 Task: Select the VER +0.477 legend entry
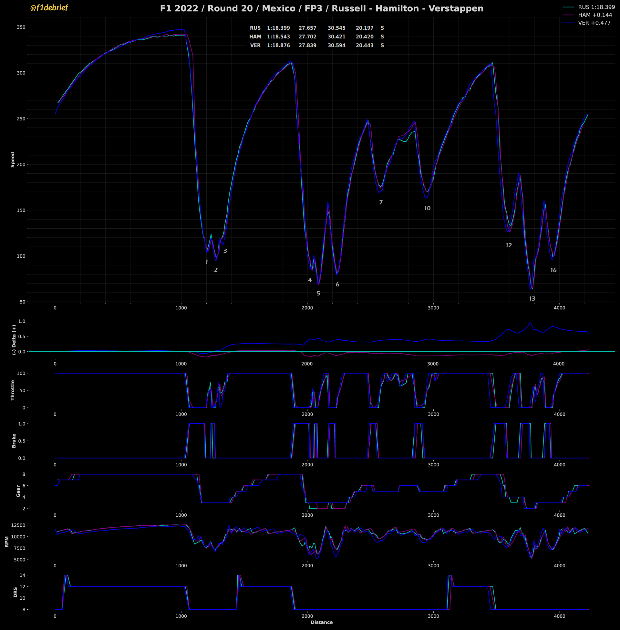pos(594,23)
